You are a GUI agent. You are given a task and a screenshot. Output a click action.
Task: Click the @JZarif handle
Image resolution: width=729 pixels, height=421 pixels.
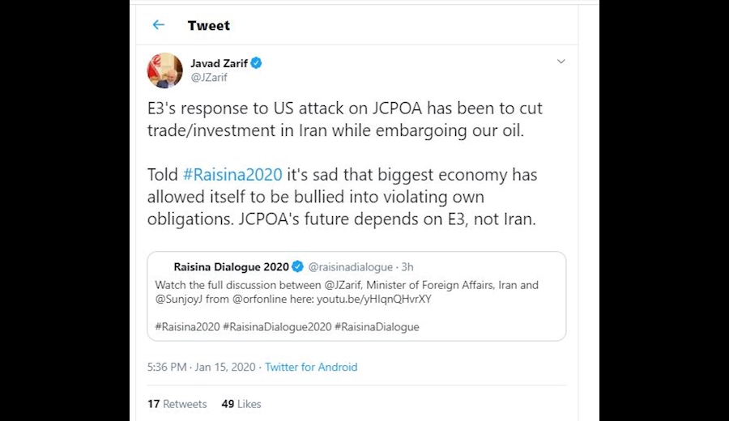pos(208,78)
